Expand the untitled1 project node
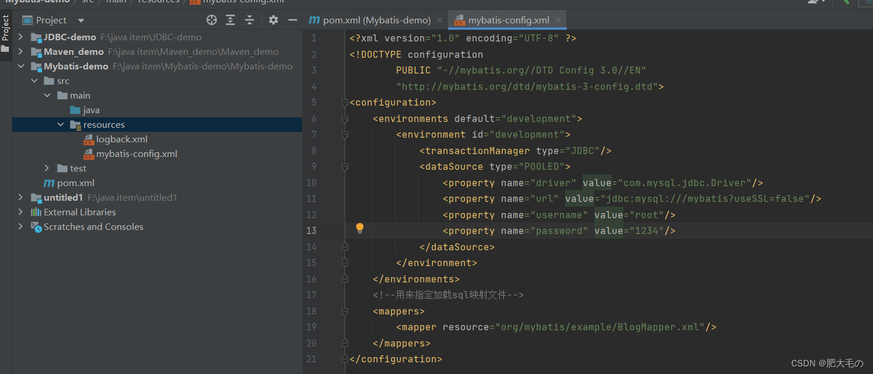 click(21, 197)
